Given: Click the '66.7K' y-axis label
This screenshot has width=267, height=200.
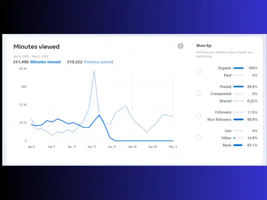Looking at the screenshot, I should coord(23,69).
